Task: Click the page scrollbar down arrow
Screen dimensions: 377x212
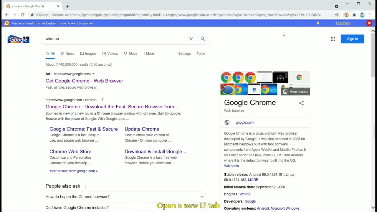Action: pyautogui.click(x=373, y=208)
